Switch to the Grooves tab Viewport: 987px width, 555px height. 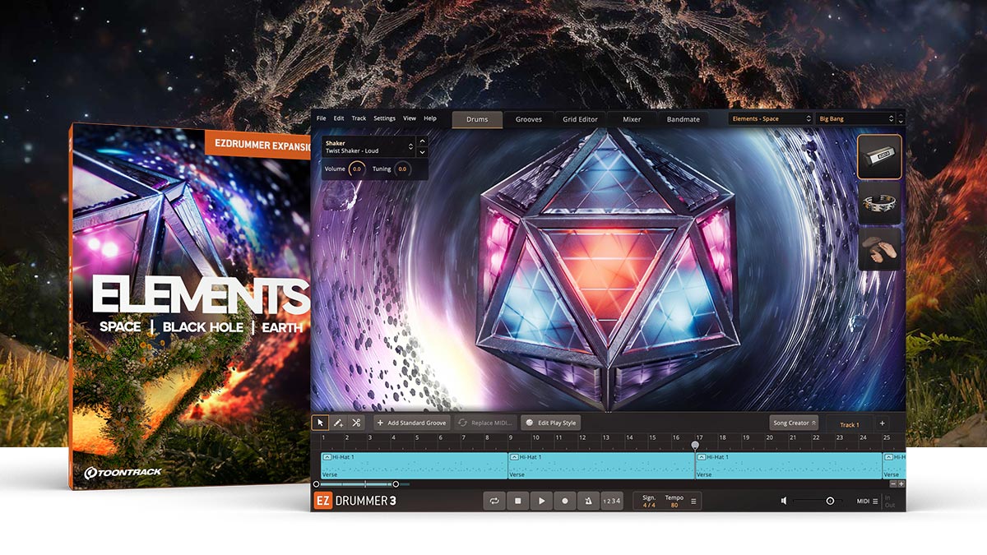[x=529, y=119]
